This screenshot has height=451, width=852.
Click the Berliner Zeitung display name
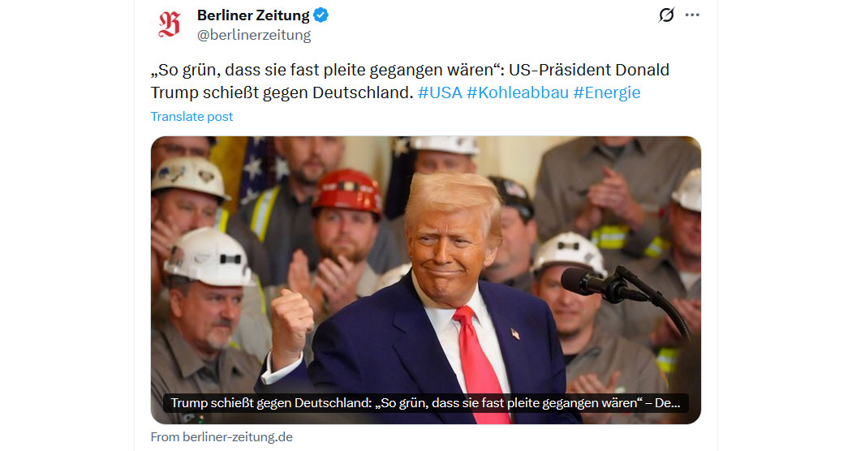pyautogui.click(x=253, y=15)
